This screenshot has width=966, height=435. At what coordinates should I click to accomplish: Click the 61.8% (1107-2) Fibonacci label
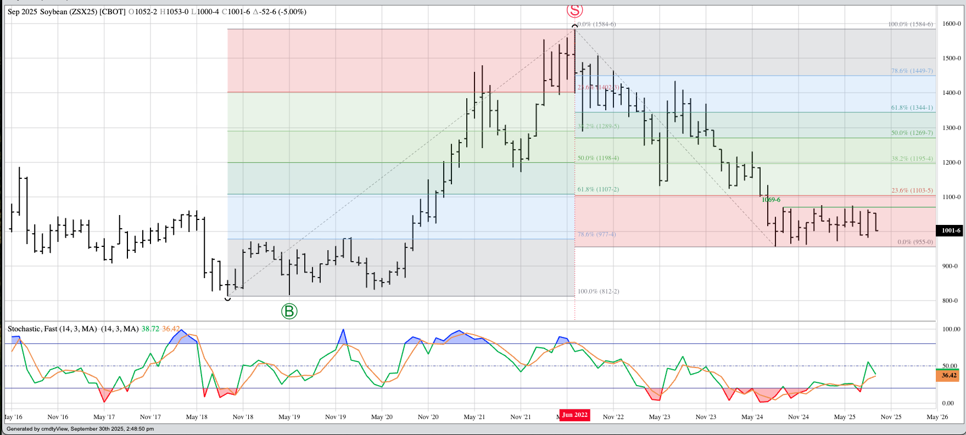point(598,189)
